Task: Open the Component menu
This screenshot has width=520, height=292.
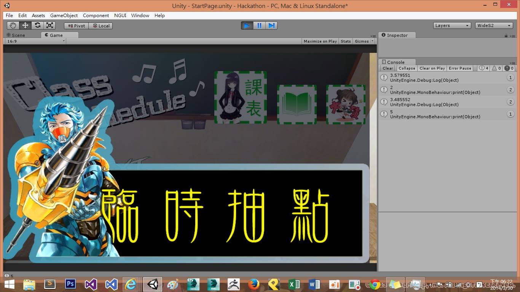Action: 96,15
